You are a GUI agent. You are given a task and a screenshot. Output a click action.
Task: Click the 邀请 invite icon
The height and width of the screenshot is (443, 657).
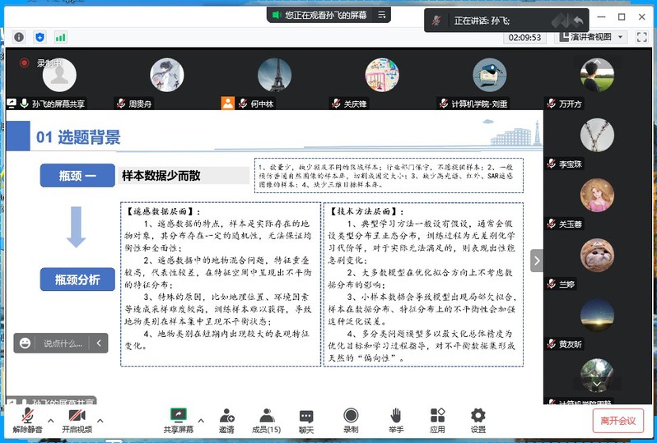pos(226,416)
